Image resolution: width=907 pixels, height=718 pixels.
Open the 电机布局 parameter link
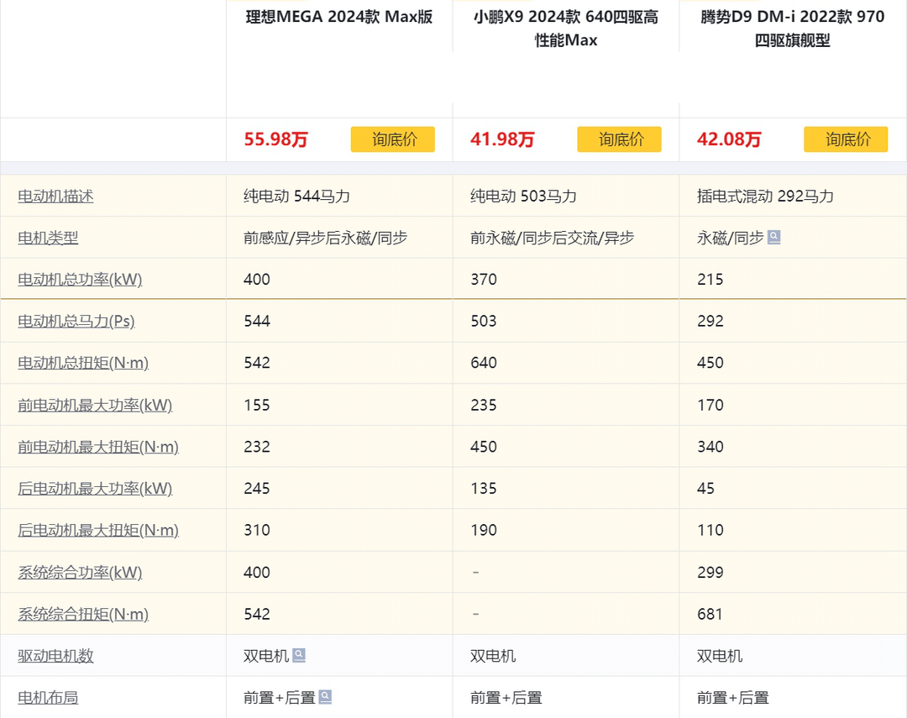click(x=48, y=697)
